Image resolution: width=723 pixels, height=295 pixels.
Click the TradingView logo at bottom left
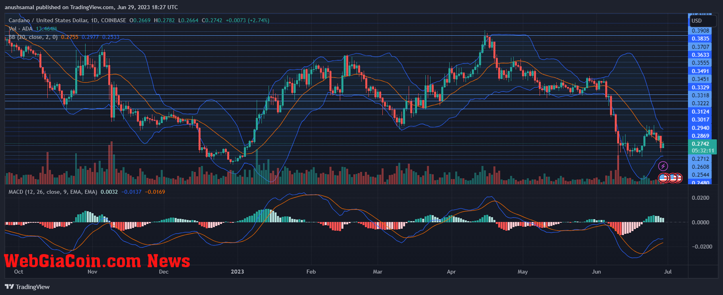[x=27, y=287]
